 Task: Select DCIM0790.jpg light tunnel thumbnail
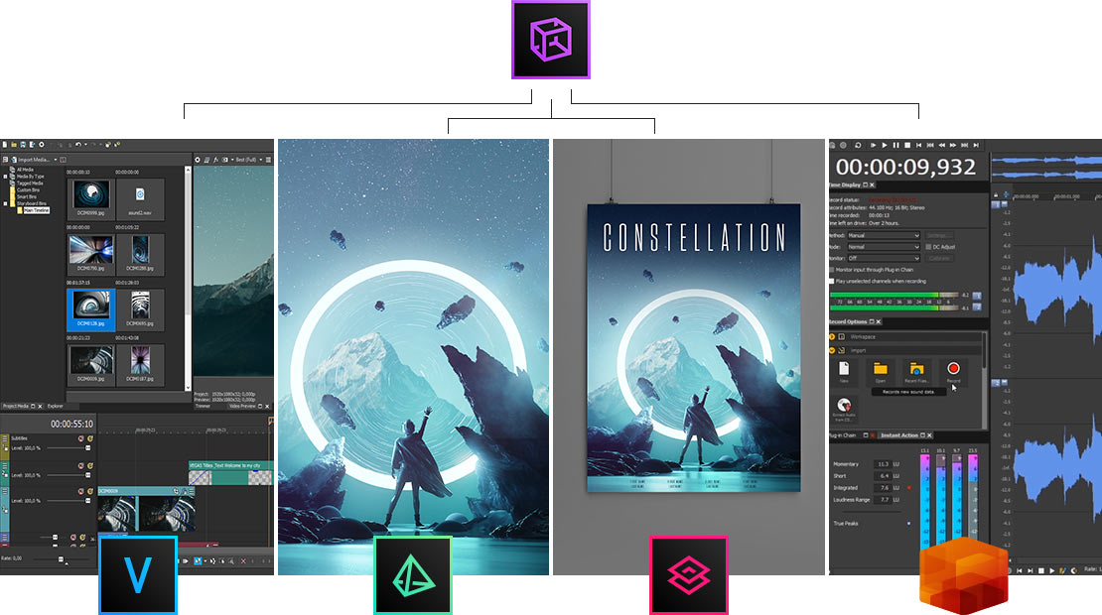90,254
